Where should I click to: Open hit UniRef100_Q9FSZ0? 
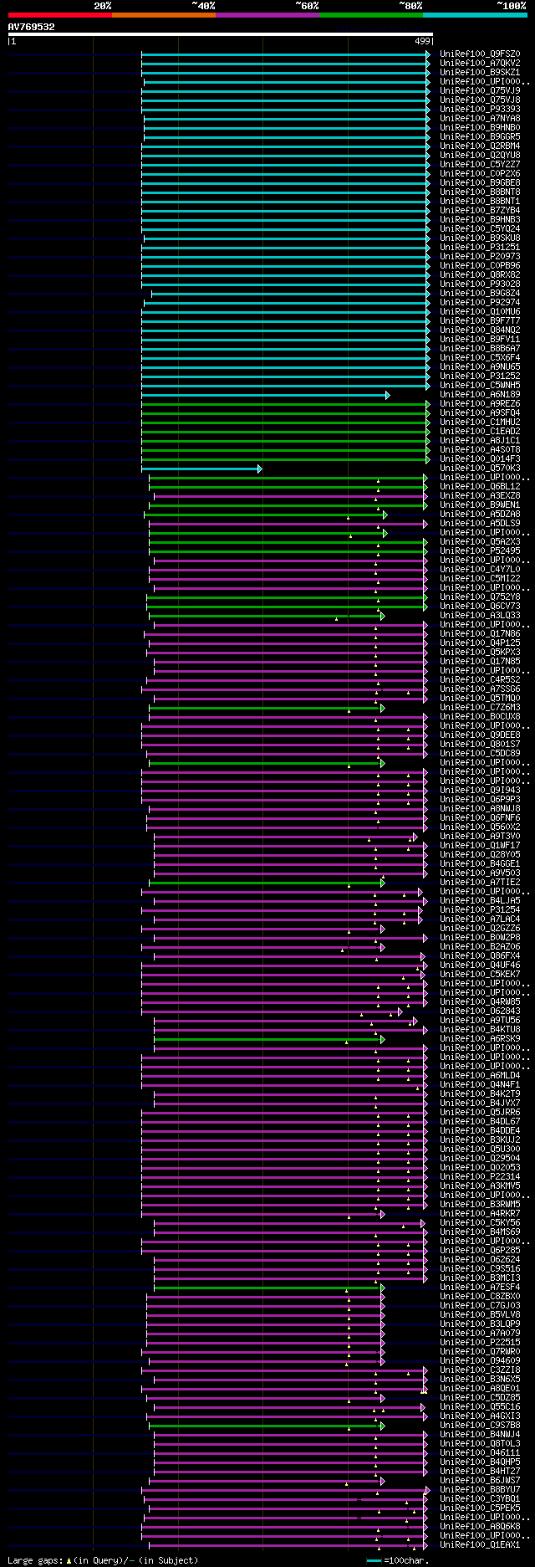480,54
